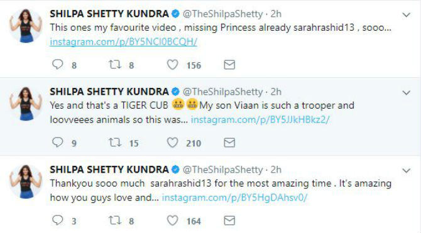Retweet the TIGER CUB tweet

[x=115, y=143]
